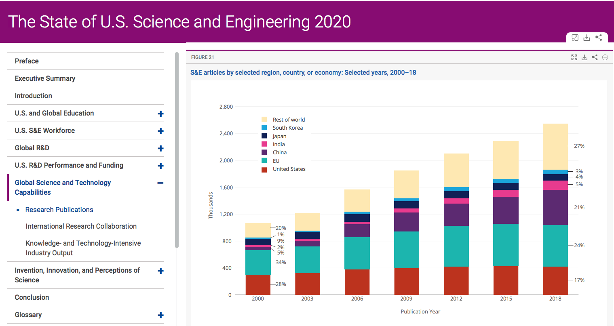
Task: Open the Executive Summary section
Action: pyautogui.click(x=45, y=78)
